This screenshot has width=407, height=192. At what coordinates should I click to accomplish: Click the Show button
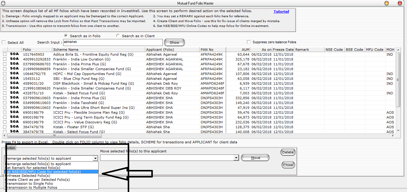[x=174, y=43]
